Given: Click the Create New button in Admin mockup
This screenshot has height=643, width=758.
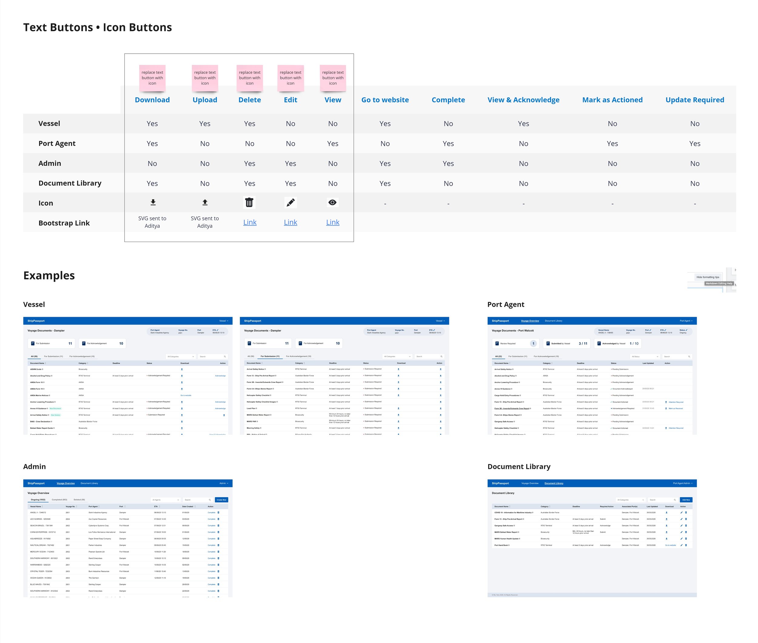Looking at the screenshot, I should 221,500.
